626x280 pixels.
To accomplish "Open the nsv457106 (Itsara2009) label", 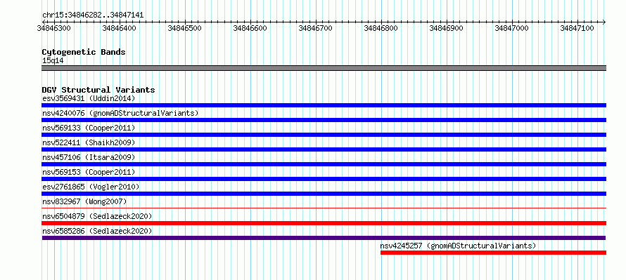I will click(89, 157).
